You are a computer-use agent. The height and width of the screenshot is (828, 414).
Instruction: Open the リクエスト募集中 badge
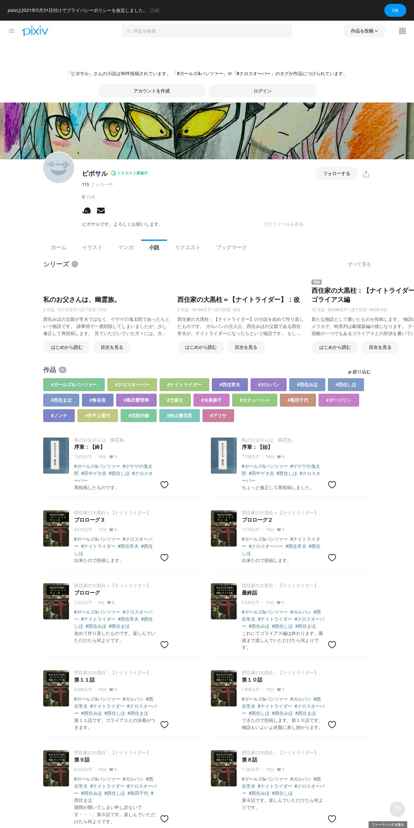(x=129, y=173)
